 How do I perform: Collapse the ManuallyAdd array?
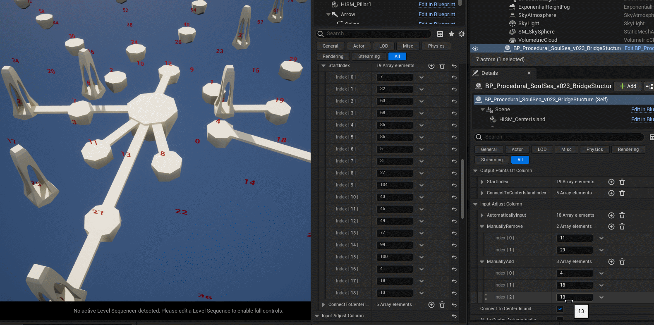(x=482, y=262)
